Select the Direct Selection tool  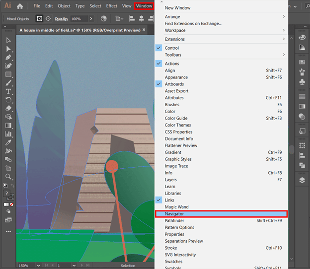[8, 49]
